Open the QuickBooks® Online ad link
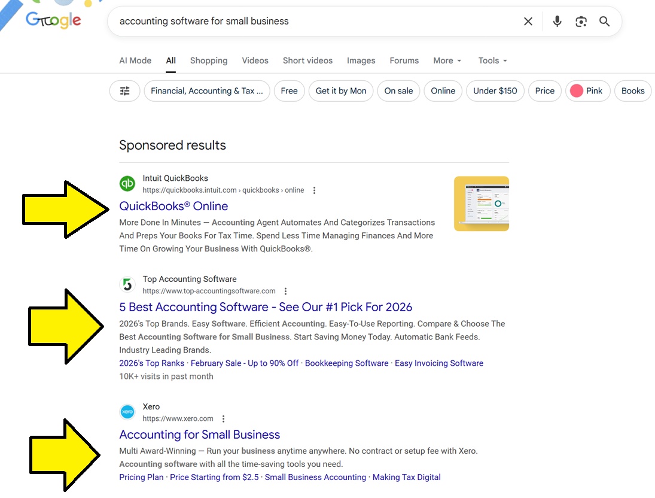Screen dimensions: 655x498 pos(173,206)
